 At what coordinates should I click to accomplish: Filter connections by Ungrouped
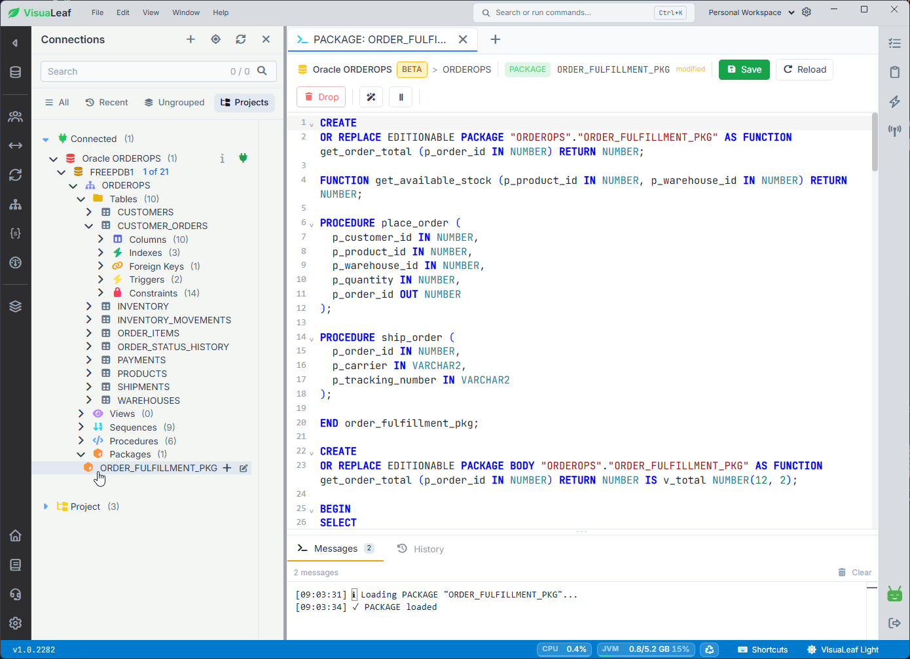pyautogui.click(x=174, y=102)
